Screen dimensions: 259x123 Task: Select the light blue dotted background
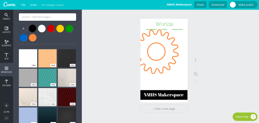[x=28, y=115]
